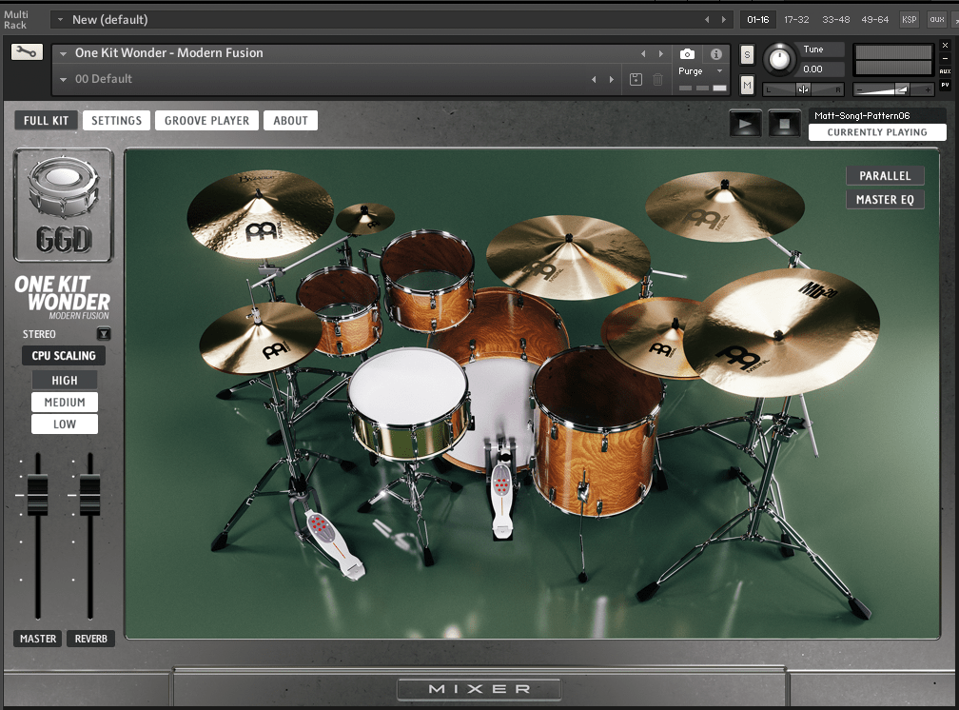Open the Purge dropdown menu

click(719, 71)
